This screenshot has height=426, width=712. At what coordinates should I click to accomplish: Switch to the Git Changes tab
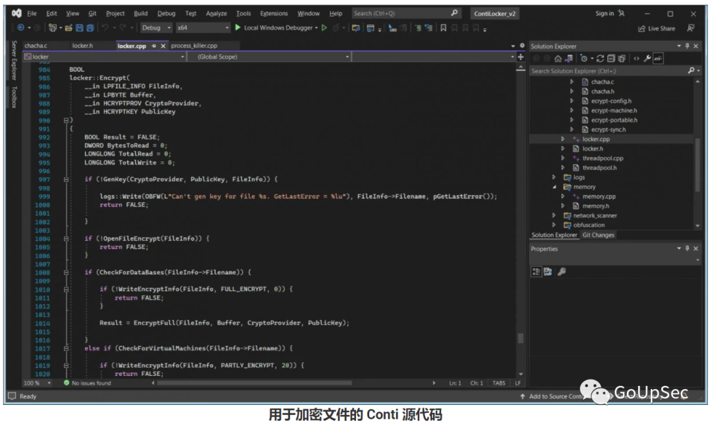598,235
